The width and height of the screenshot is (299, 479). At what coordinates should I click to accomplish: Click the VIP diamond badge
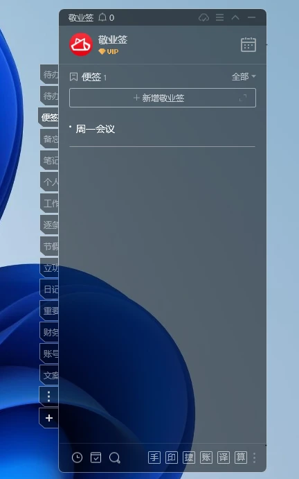(x=108, y=51)
